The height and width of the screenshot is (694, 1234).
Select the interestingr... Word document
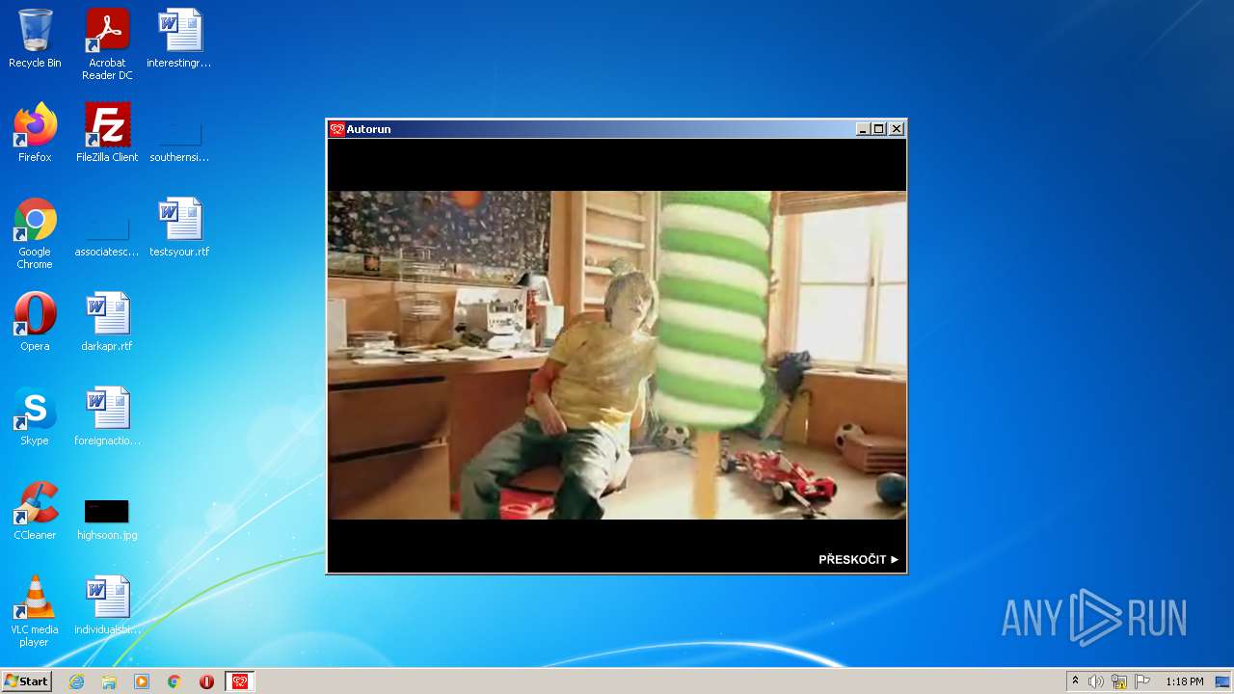[x=179, y=40]
